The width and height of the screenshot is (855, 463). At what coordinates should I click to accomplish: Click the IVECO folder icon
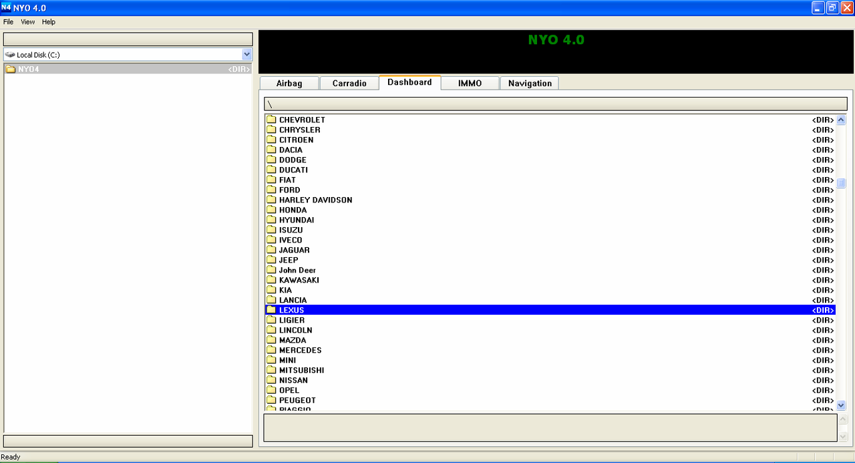(x=271, y=240)
